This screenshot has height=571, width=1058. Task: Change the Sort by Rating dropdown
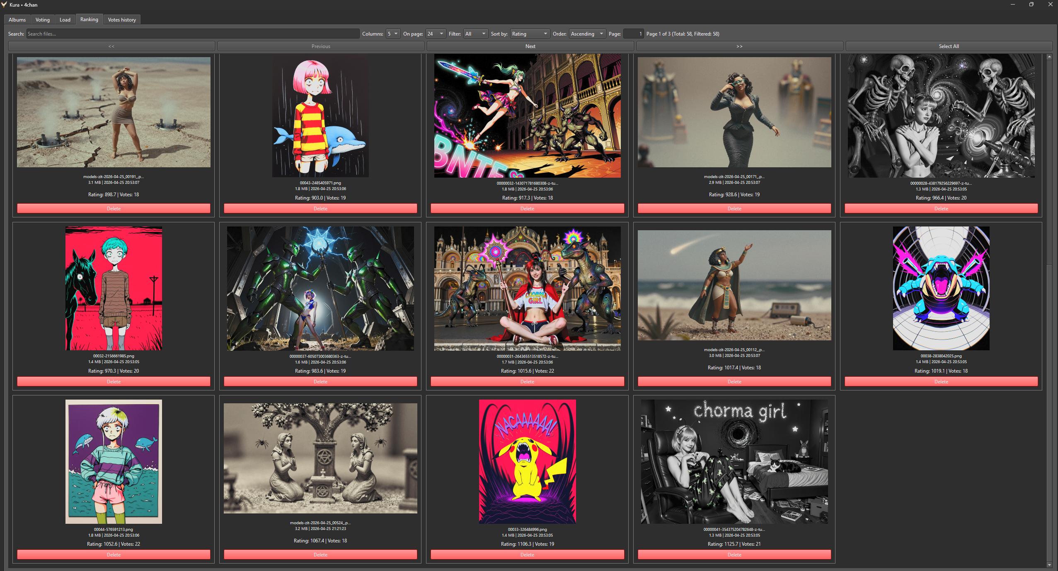530,34
